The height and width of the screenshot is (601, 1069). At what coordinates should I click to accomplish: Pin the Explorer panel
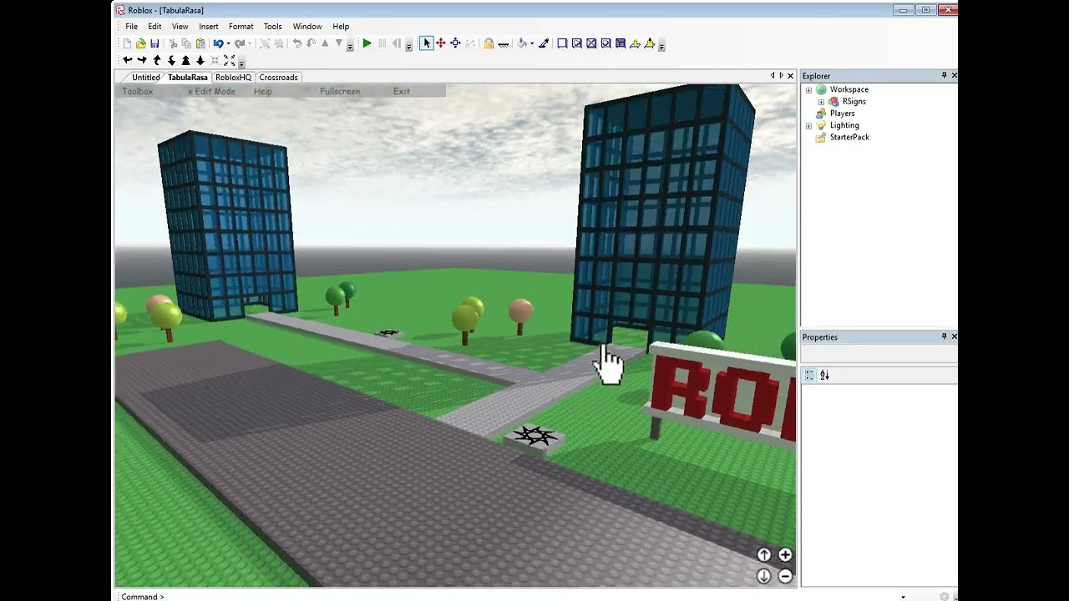click(944, 75)
